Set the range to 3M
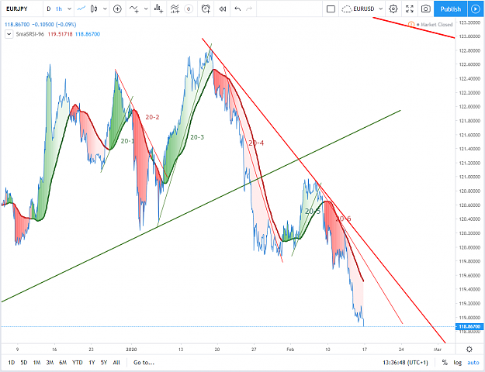Viewport: 485px width, 372px height. 50,363
